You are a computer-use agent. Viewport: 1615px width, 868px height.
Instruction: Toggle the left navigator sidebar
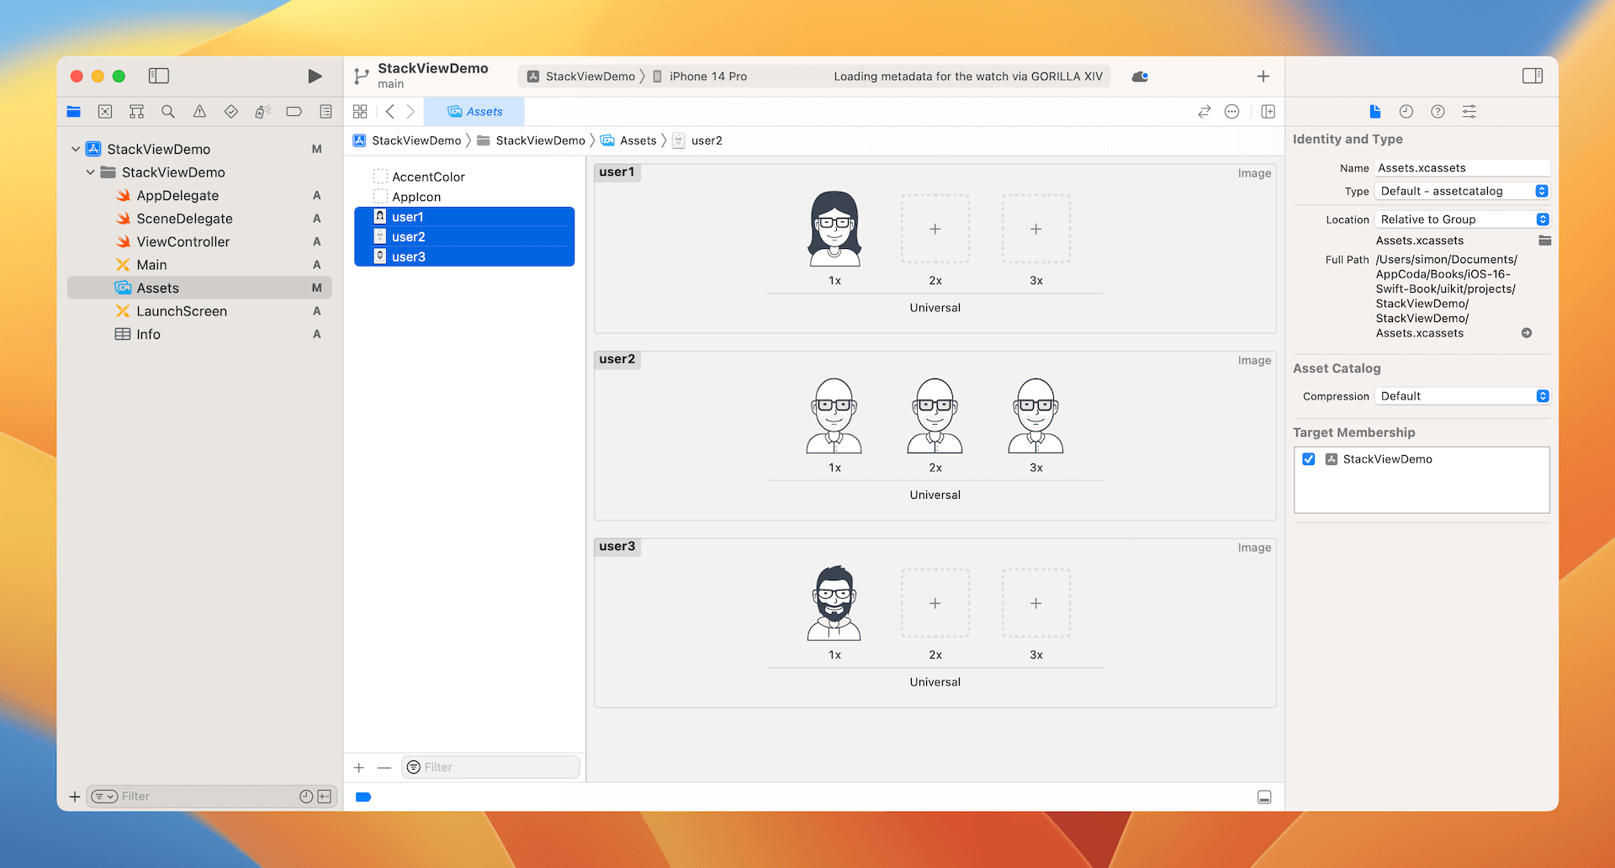(x=159, y=77)
